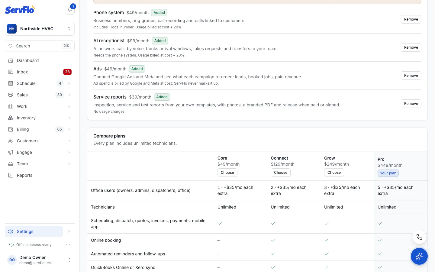Click the Team icon in sidebar
The width and height of the screenshot is (435, 272).
11,164
